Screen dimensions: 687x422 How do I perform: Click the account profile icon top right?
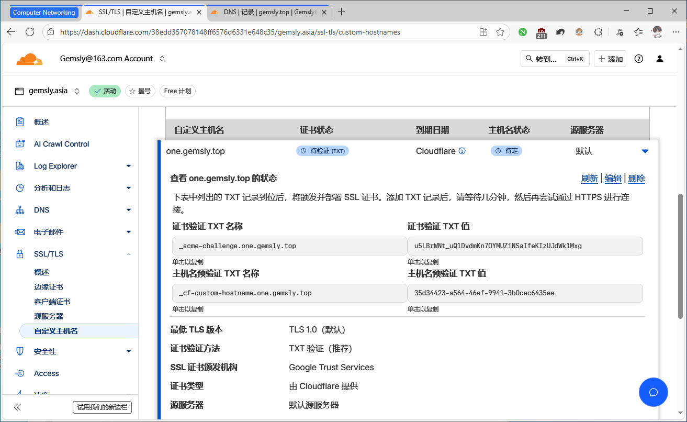659,59
